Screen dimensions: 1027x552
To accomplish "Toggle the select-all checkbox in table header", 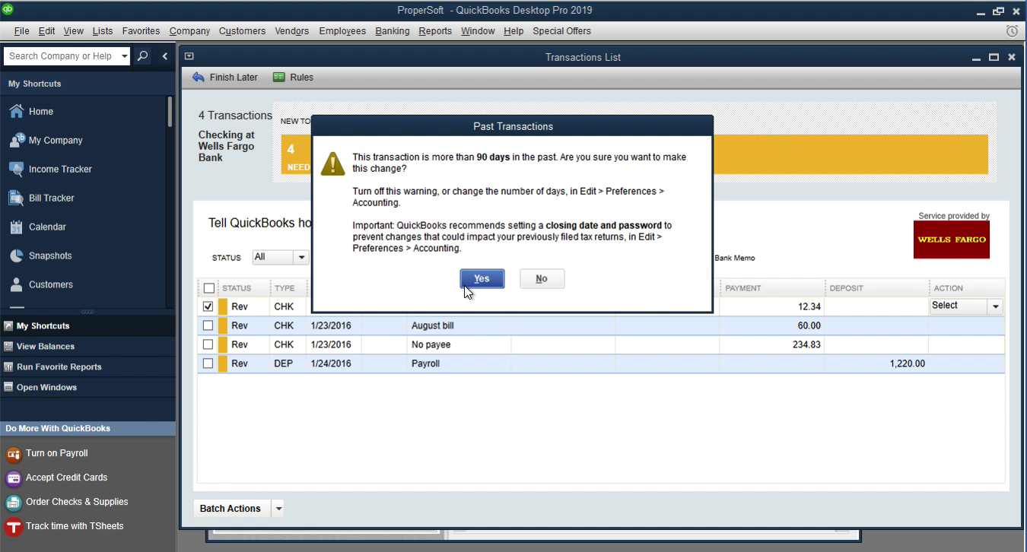I will point(208,288).
